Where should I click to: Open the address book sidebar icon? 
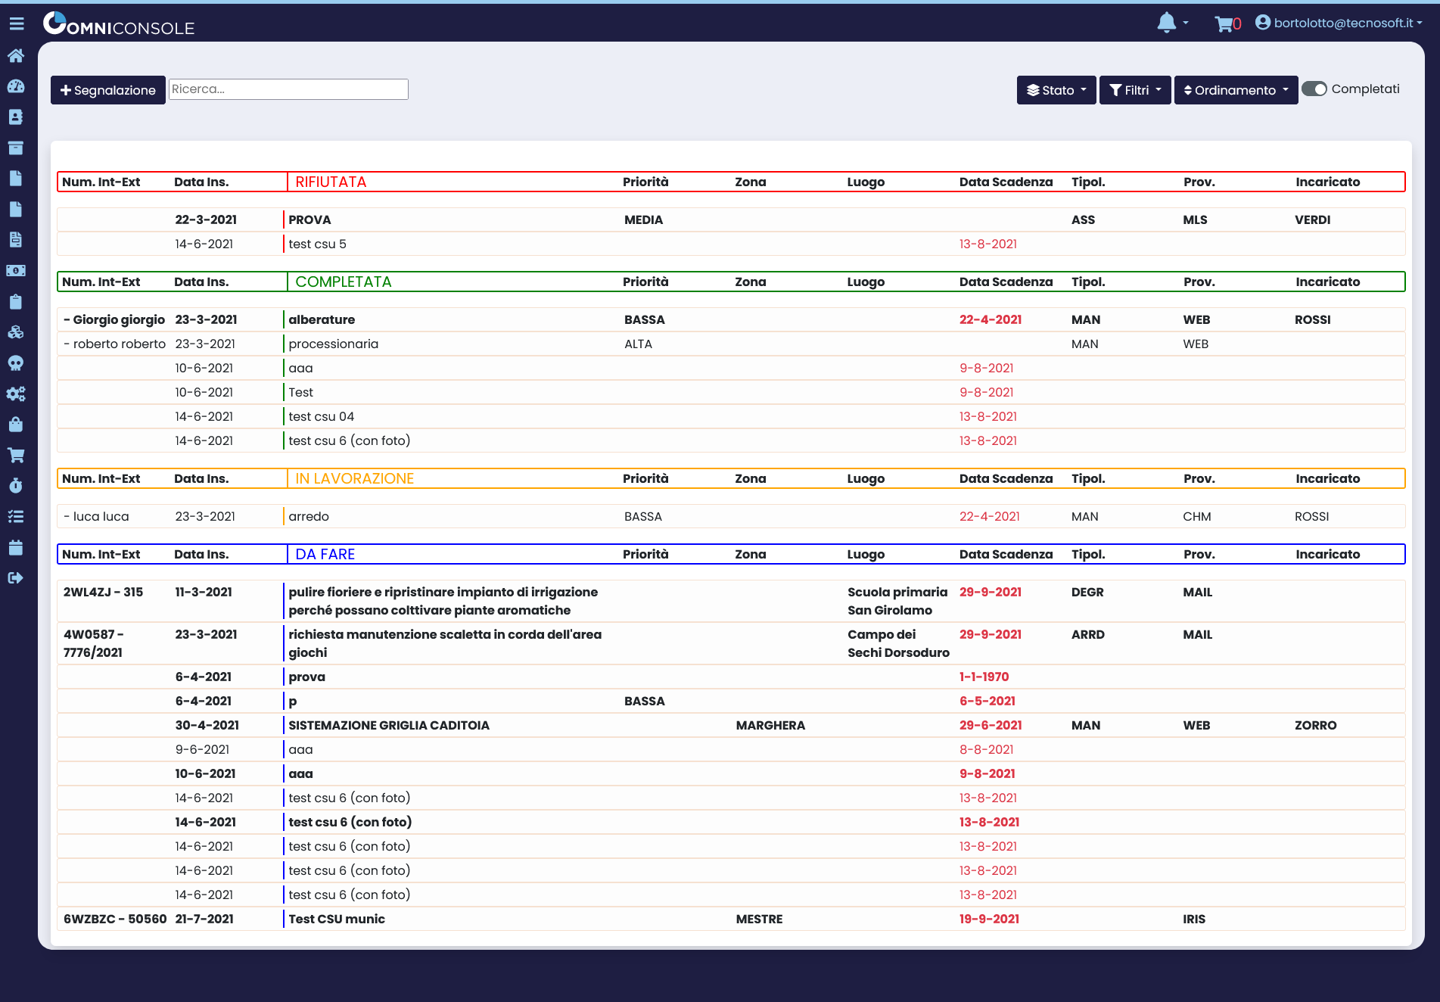point(16,117)
